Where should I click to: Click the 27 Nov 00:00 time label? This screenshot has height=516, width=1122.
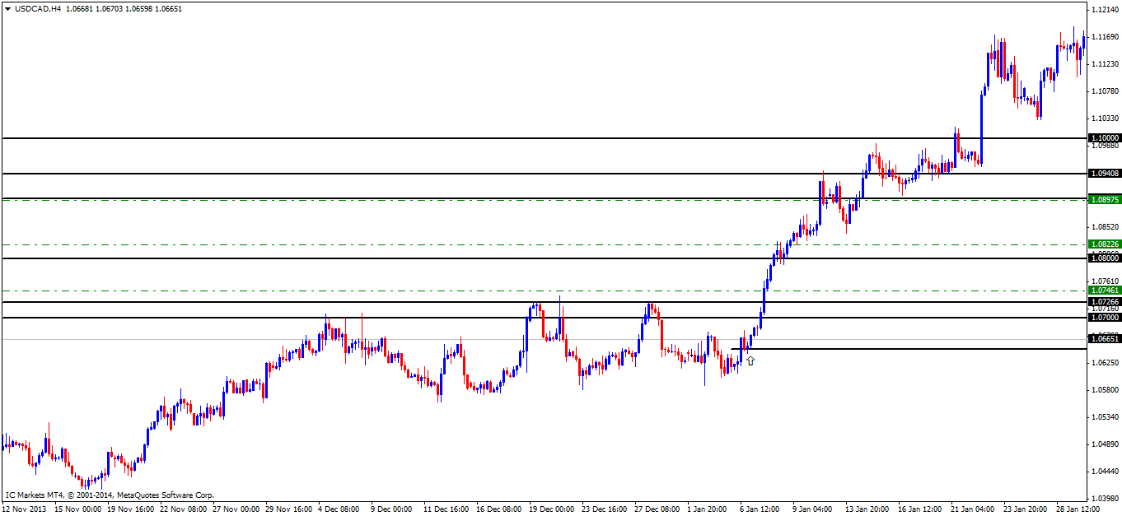(235, 509)
